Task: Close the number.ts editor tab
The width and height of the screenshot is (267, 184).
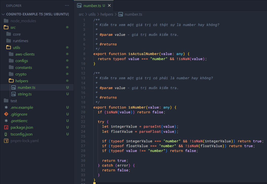Action: coord(109,6)
